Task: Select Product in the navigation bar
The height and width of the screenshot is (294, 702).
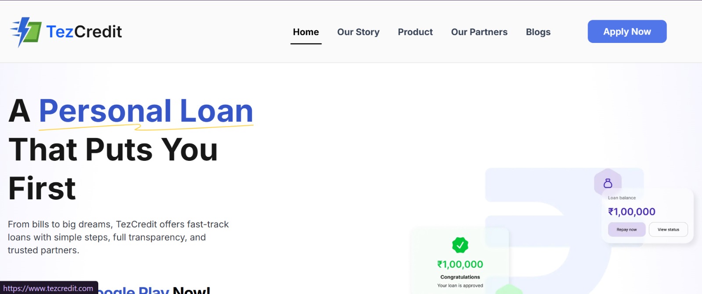Action: tap(415, 32)
